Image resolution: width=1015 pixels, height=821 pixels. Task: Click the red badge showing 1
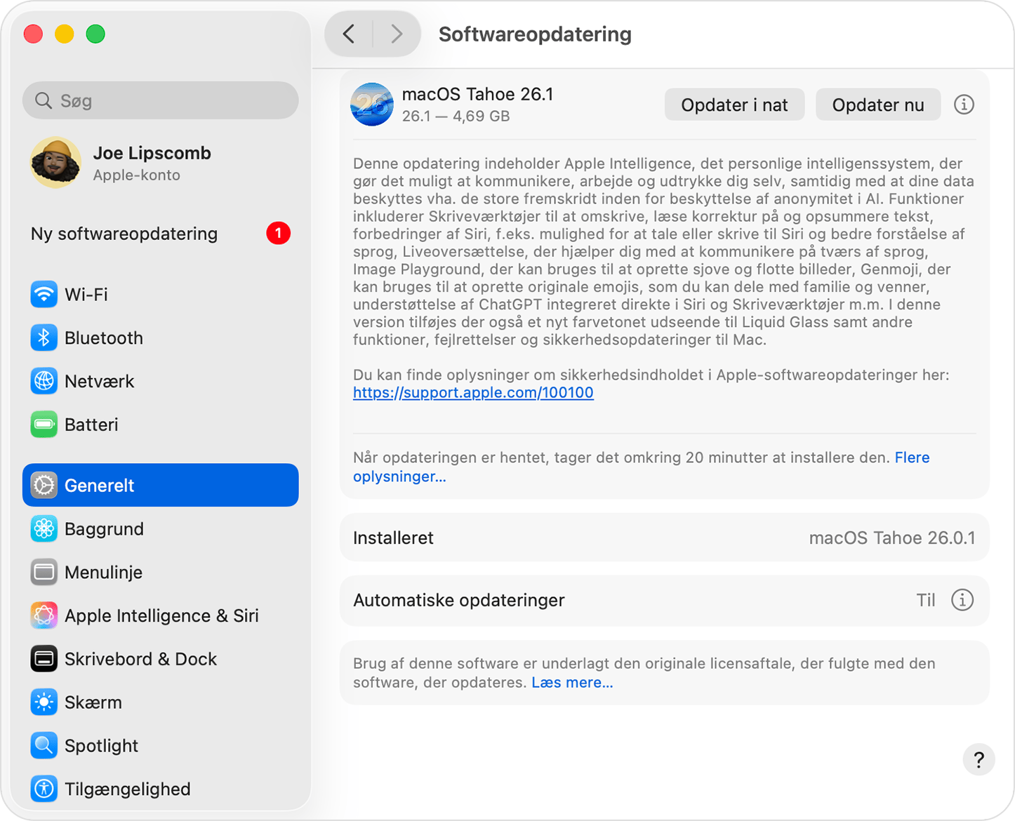[278, 233]
